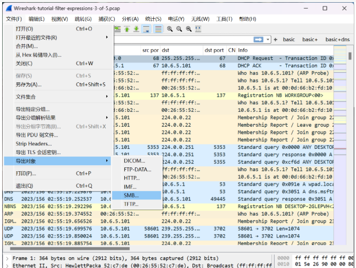Viewport: 356px width, 268px height.
Task: Select 导出 TLS 会话密钥... entry
Action: pyautogui.click(x=58, y=152)
